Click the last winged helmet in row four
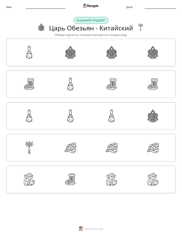 pos(153,147)
